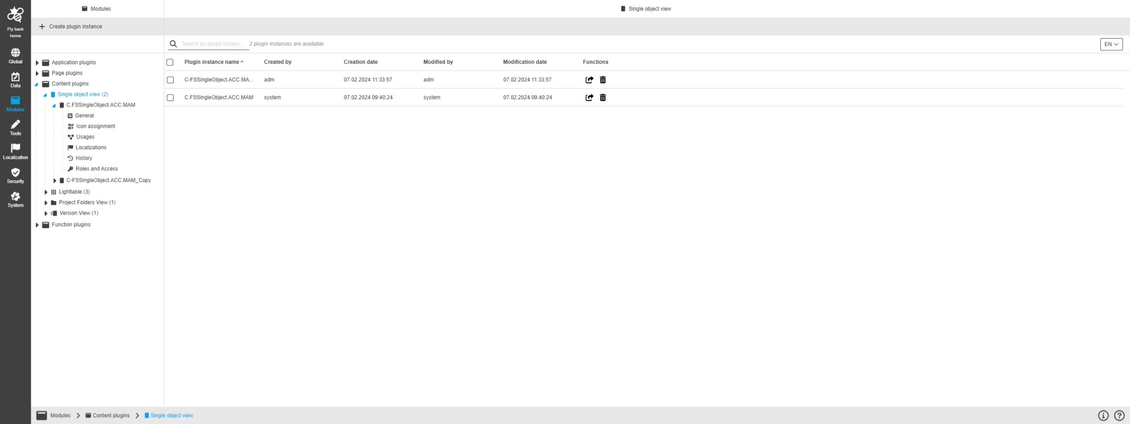
Task: Focus the plugin instance search field
Action: (x=213, y=44)
